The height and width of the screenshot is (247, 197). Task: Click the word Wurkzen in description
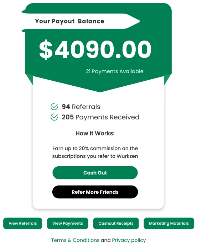(x=128, y=156)
